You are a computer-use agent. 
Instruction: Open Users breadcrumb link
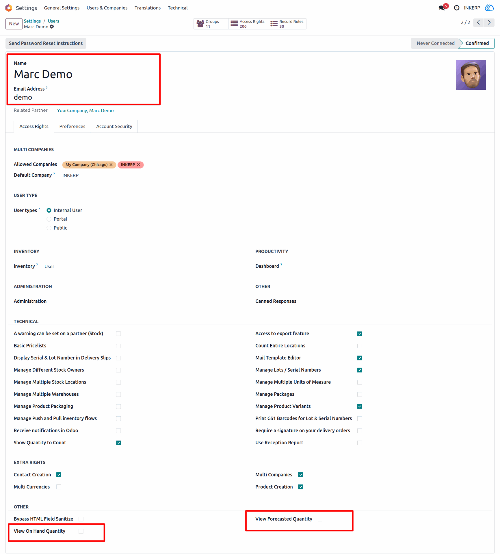(53, 21)
